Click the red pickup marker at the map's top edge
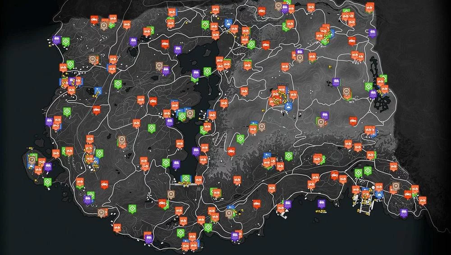This screenshot has height=255, width=451. coord(262,12)
